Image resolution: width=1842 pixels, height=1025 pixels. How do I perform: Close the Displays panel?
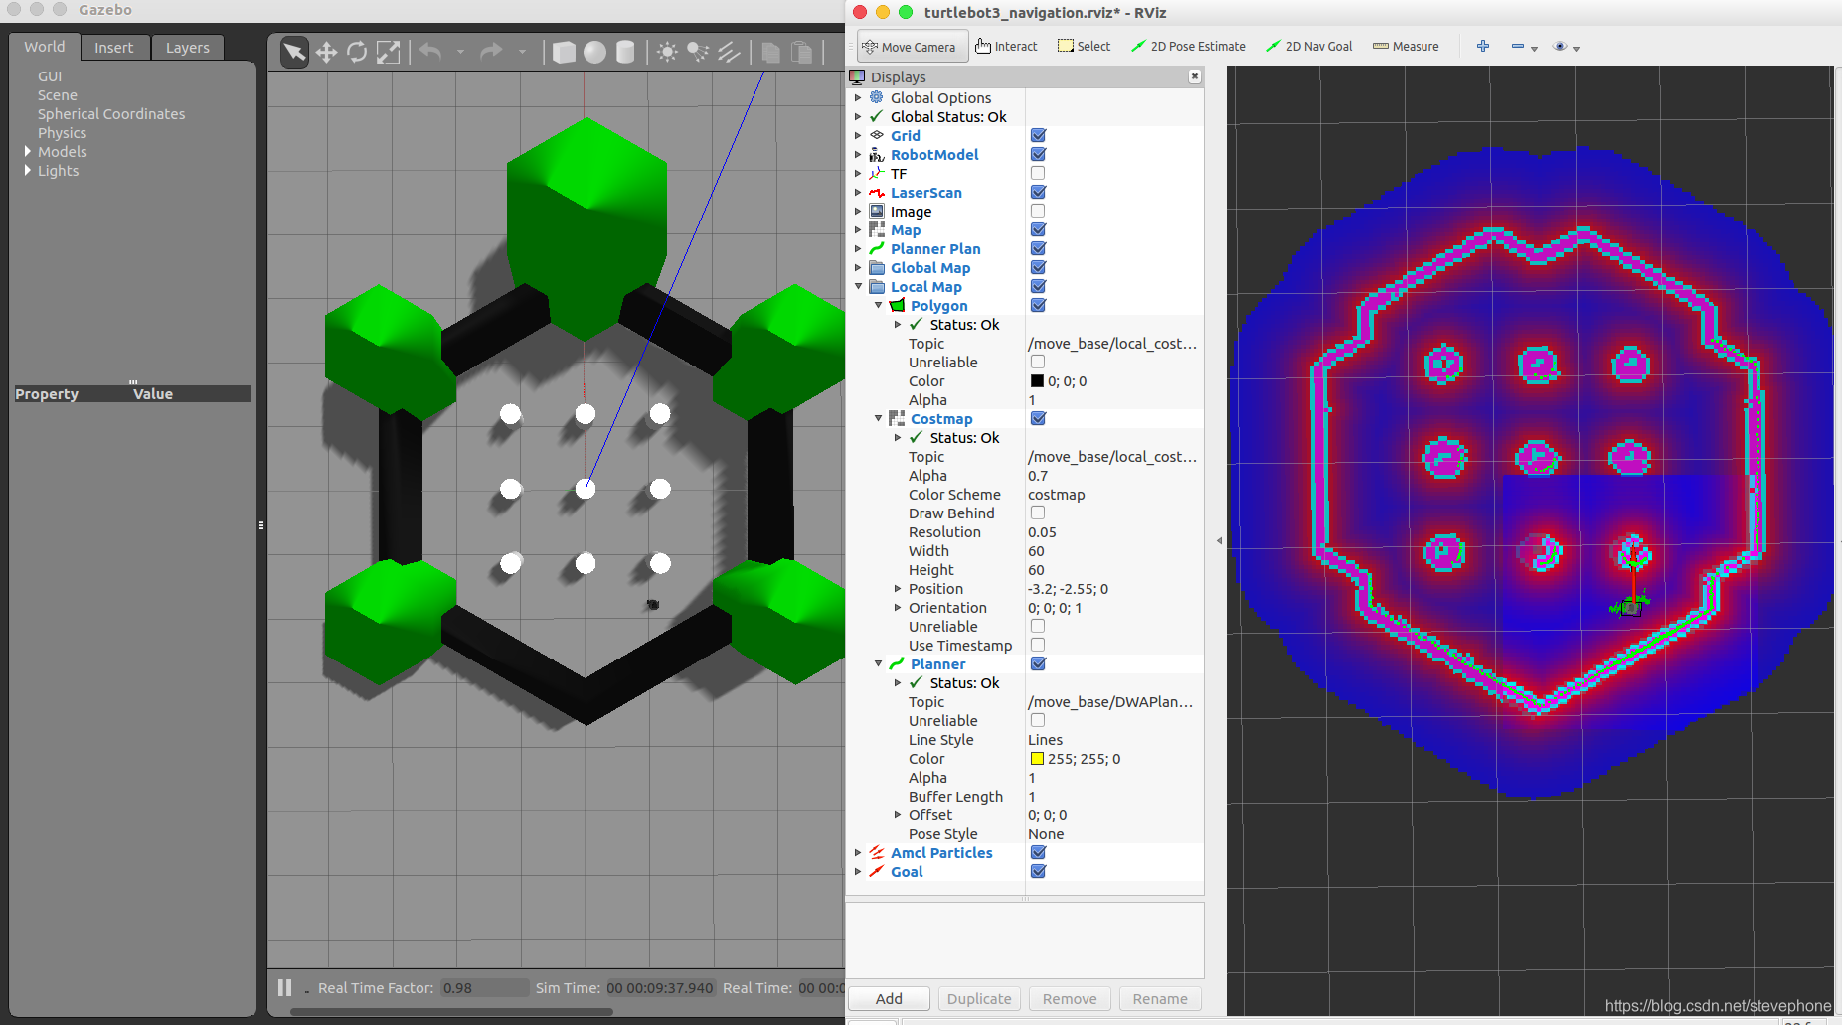click(1194, 76)
